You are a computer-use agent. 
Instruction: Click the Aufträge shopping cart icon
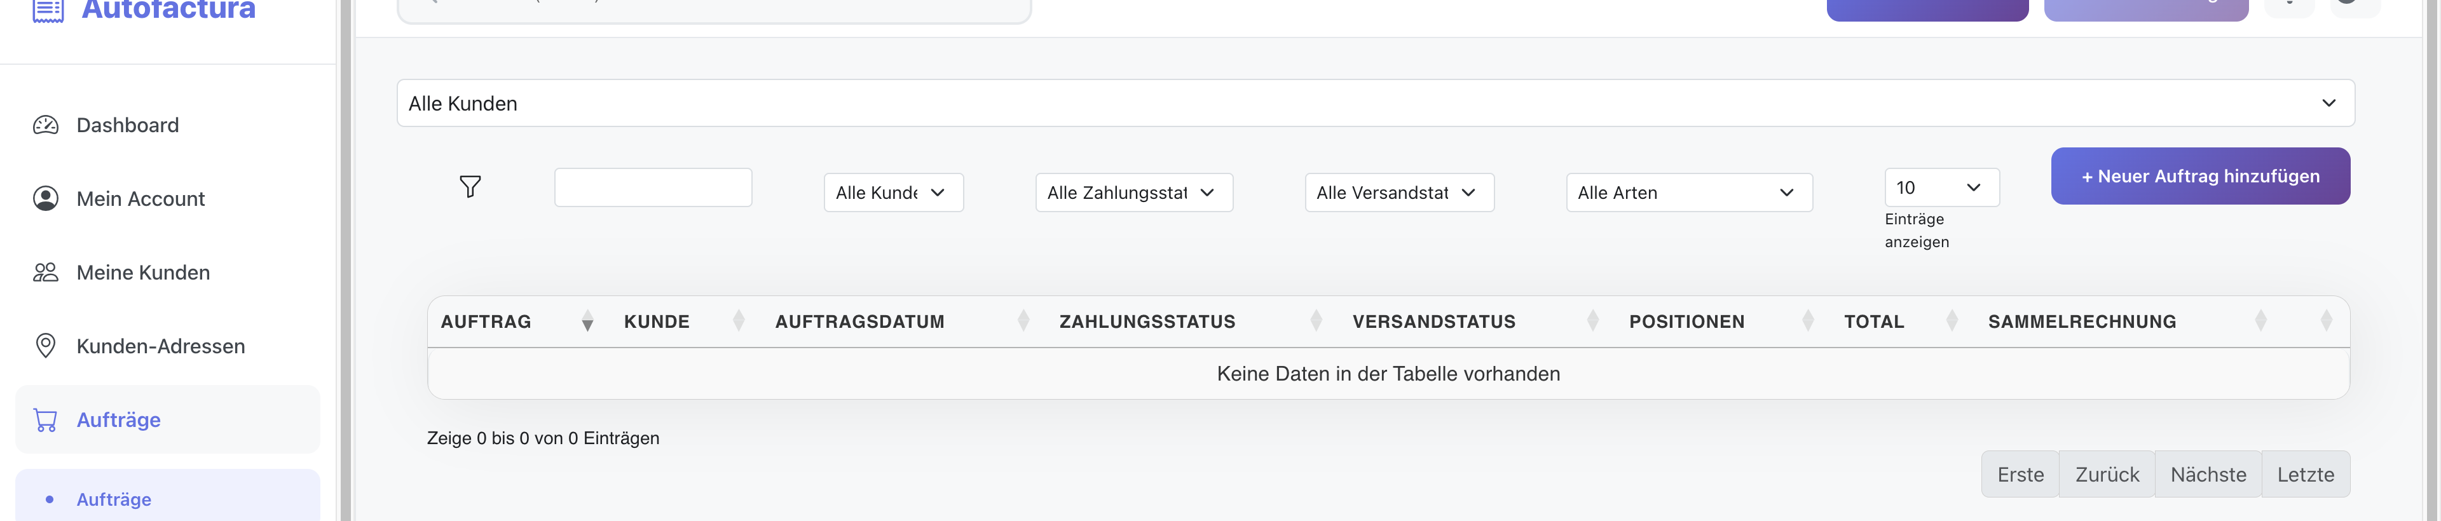coord(46,419)
